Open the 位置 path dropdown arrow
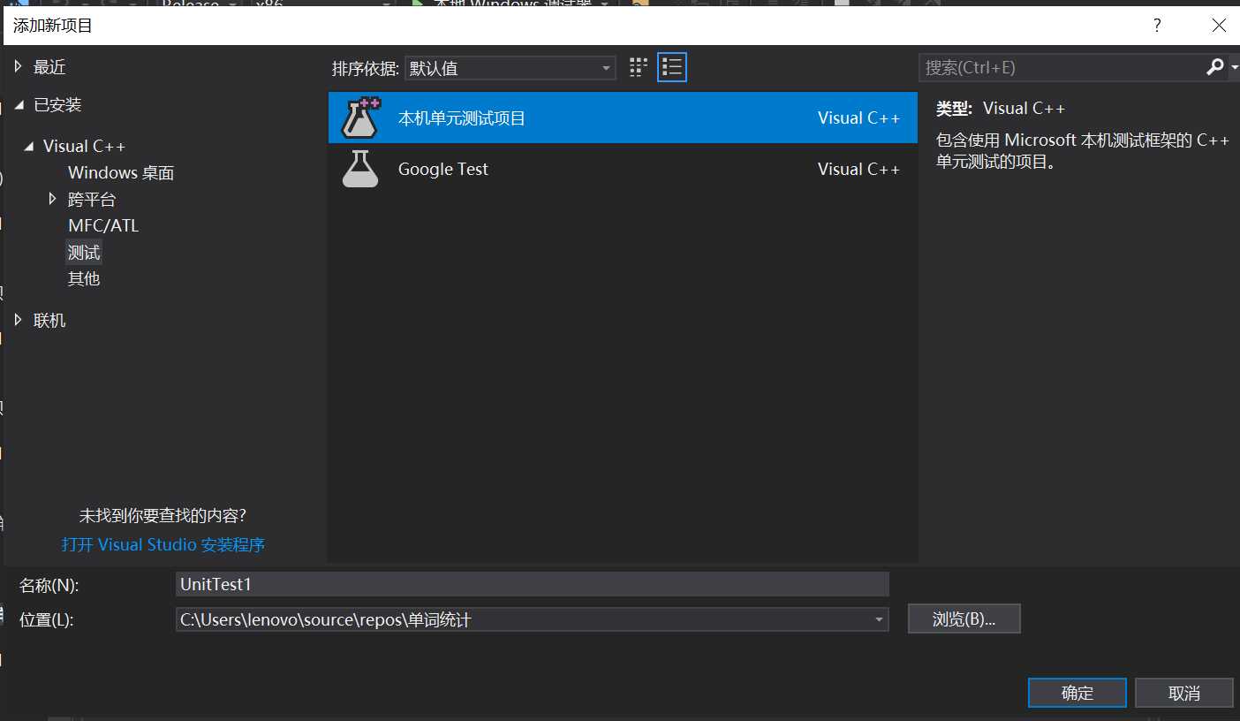The height and width of the screenshot is (721, 1240). pos(878,620)
